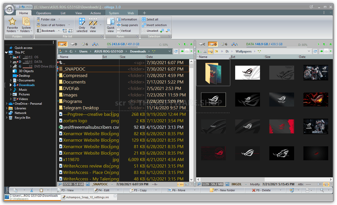
Task: Click the F3 - View button
Action: pyautogui.click(x=66, y=190)
